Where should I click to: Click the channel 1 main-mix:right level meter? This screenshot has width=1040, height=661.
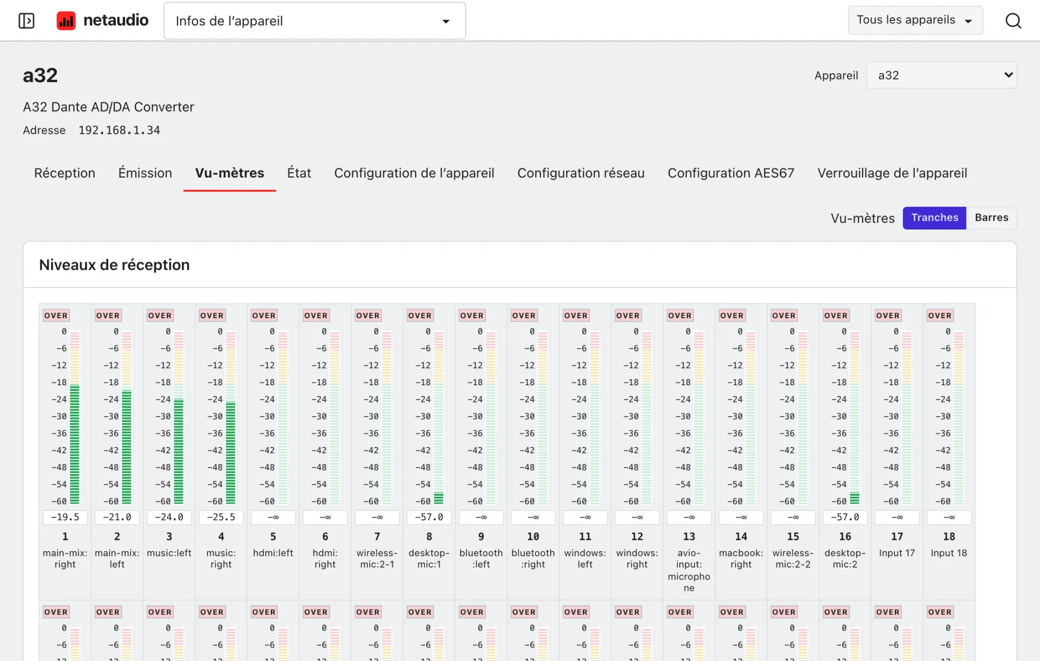74,418
